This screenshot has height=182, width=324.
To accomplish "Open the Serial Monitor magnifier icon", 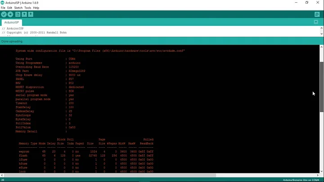I will tap(317, 14).
